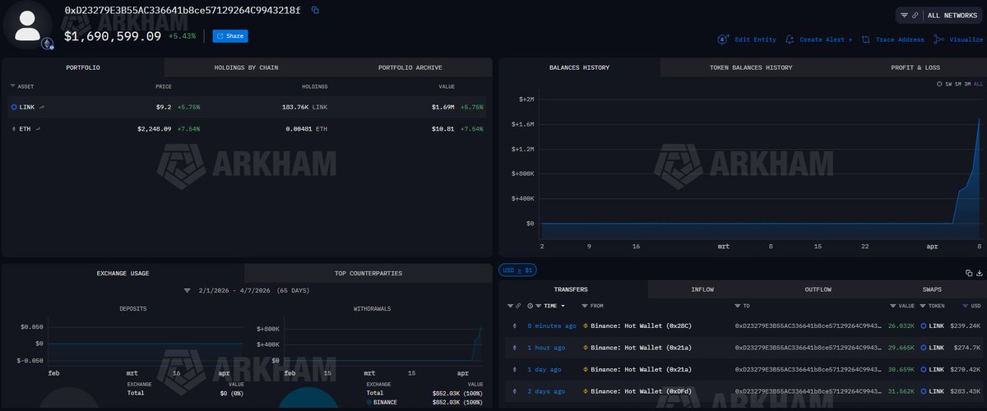Image resolution: width=987 pixels, height=411 pixels.
Task: Click Ethereum chain icon in 8 minutes ago row
Action: [x=515, y=326]
